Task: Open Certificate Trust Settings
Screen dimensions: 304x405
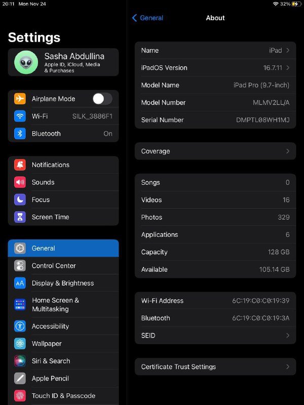Action: [215, 367]
